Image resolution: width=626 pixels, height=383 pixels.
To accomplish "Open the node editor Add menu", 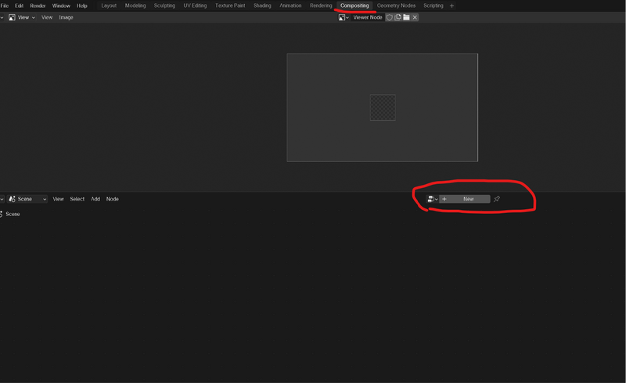I will pos(95,199).
